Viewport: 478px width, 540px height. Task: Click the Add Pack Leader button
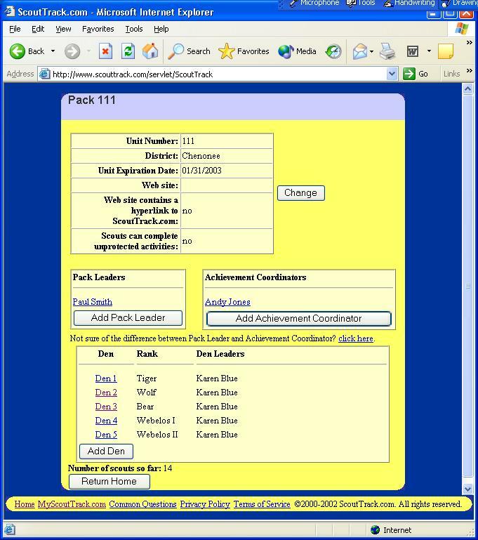[128, 318]
